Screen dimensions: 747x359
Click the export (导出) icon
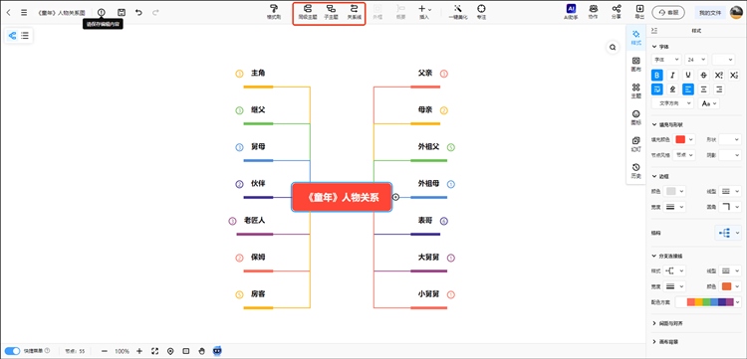point(639,12)
